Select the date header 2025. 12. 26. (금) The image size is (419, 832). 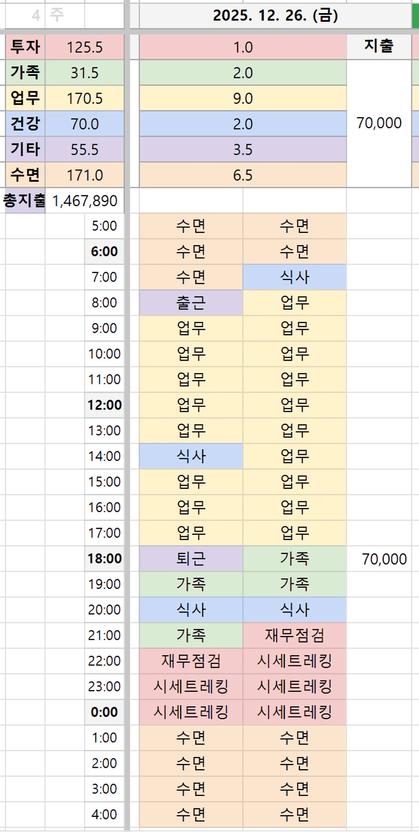(x=275, y=16)
